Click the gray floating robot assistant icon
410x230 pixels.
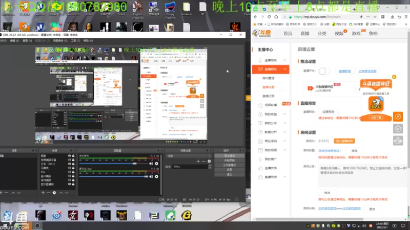[x=398, y=141]
